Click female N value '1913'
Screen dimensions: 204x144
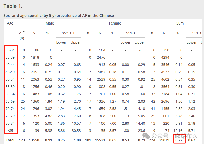(101, 65)
